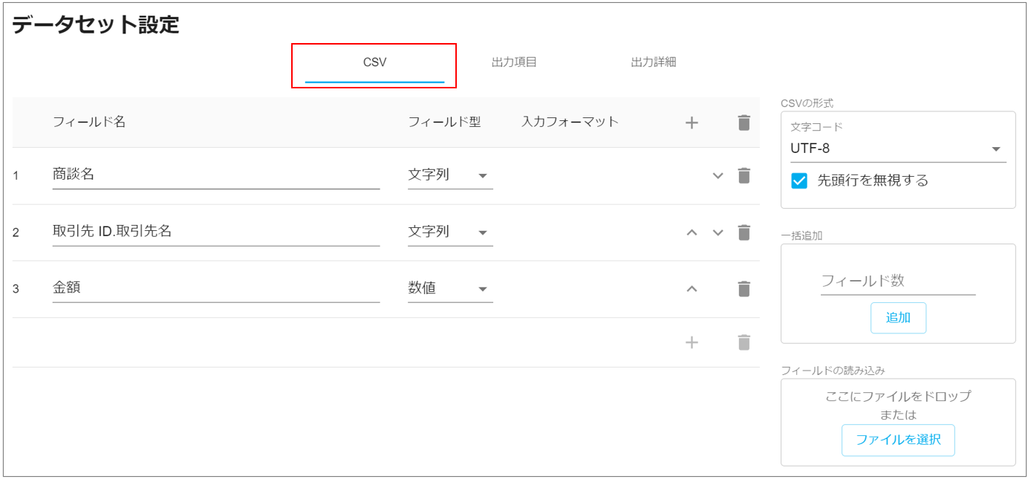Click the plus icon below the 金額 row
The height and width of the screenshot is (482, 1031).
pyautogui.click(x=692, y=342)
